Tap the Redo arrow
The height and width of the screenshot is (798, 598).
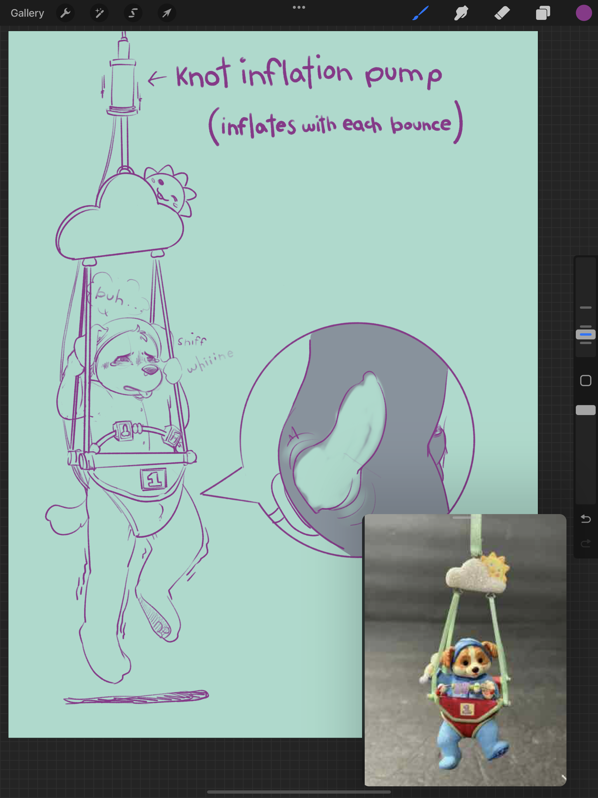585,543
